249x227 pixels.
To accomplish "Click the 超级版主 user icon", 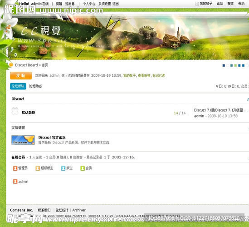I will coord(38,168).
